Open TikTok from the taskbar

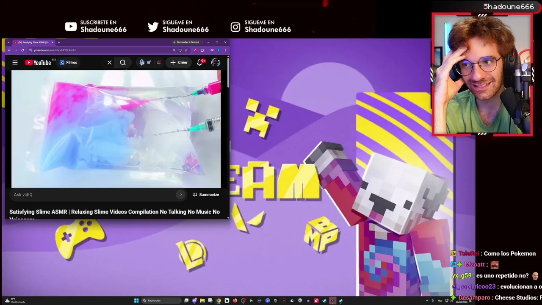pyautogui.click(x=316, y=301)
